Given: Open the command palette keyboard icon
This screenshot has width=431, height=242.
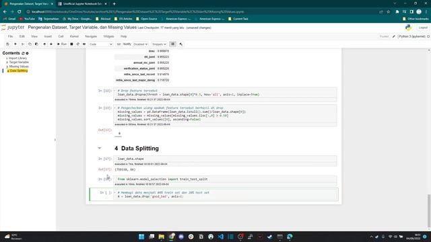Looking at the screenshot, I should tap(119, 44).
